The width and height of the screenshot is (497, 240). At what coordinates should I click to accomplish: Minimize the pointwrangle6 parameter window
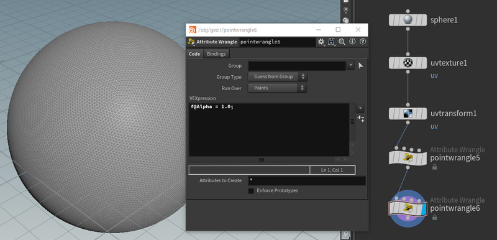point(319,29)
